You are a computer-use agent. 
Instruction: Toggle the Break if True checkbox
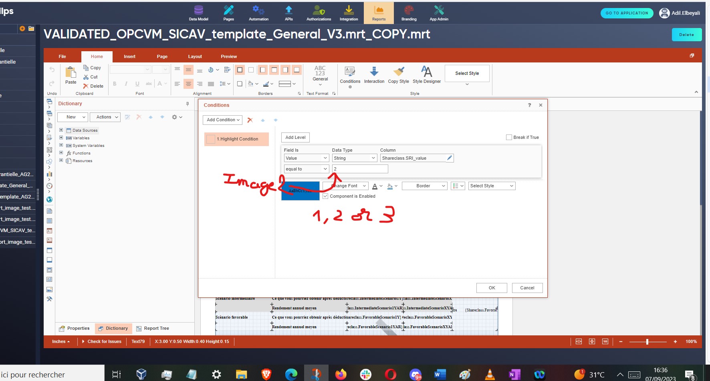(x=509, y=137)
